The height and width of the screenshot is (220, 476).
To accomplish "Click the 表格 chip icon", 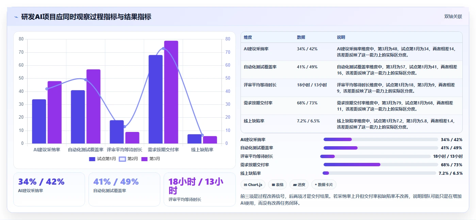I will pyautogui.click(x=273, y=185).
